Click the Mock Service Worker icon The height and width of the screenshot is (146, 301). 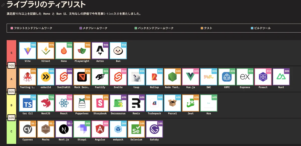(82, 78)
